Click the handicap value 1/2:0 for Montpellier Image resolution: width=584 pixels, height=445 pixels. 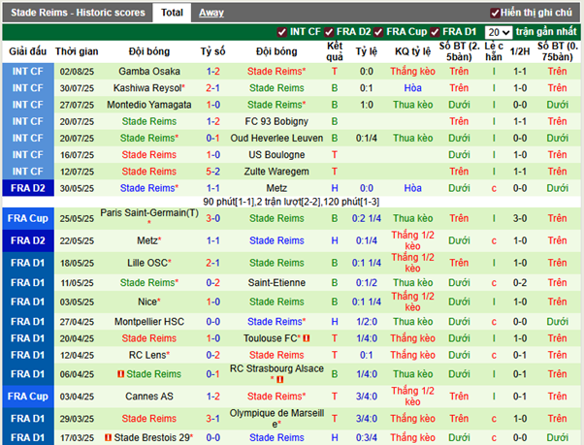[367, 322]
